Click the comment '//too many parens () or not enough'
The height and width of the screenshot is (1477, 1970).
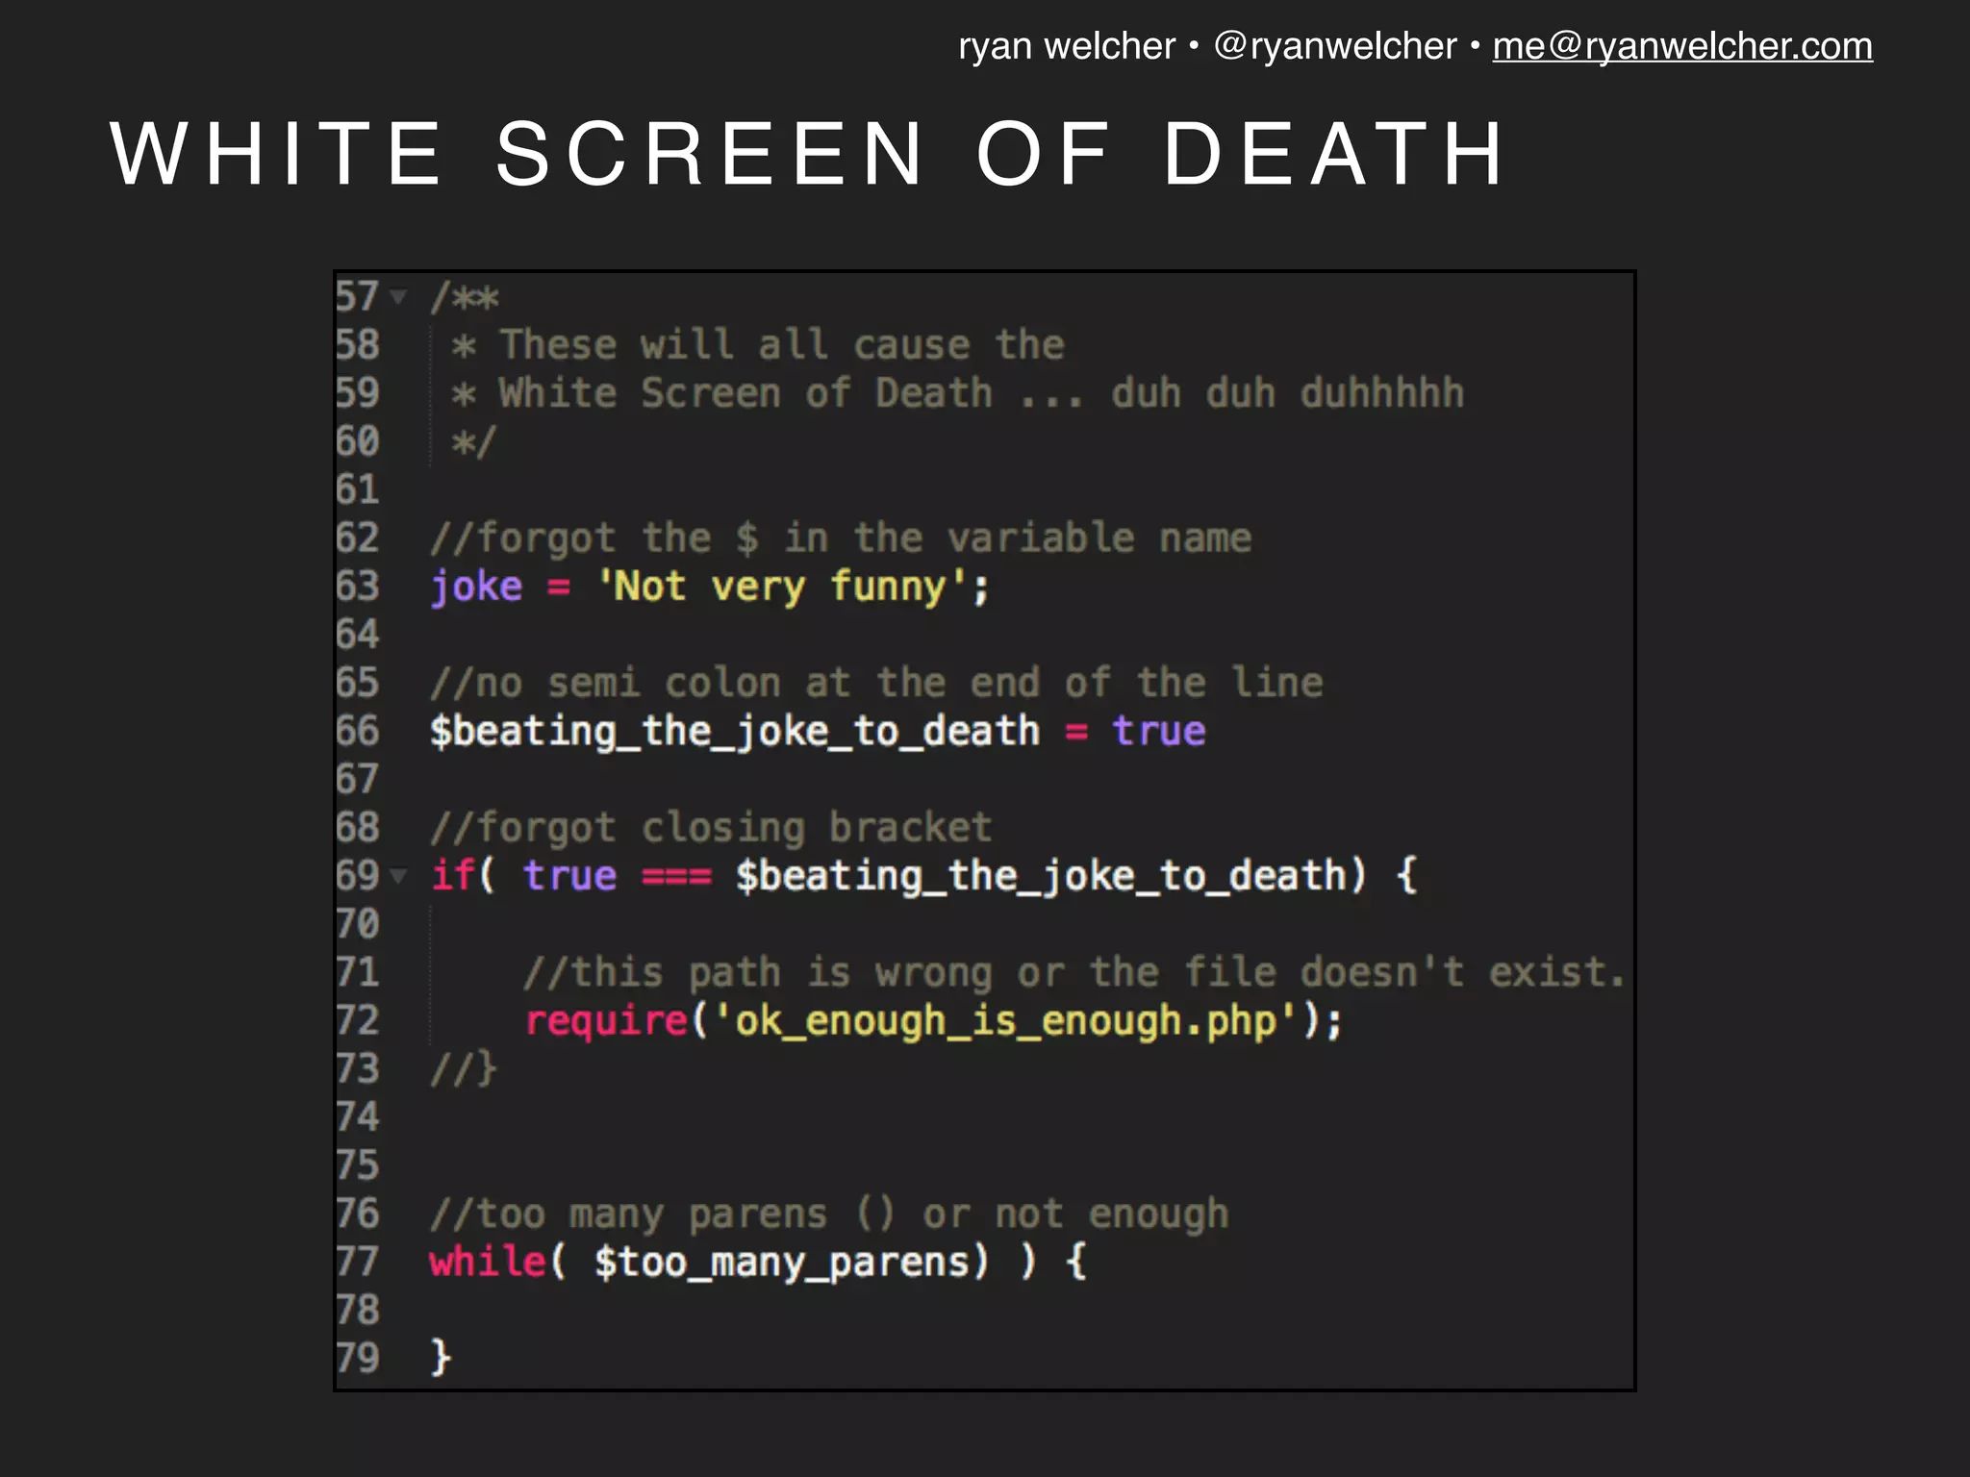829,1214
